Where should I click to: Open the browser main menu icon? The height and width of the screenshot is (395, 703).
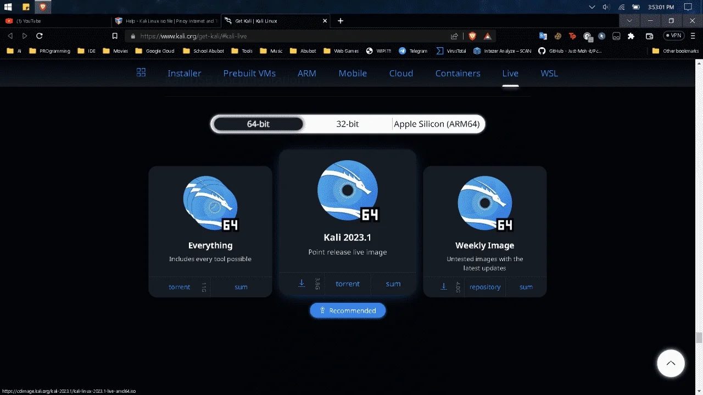[693, 36]
